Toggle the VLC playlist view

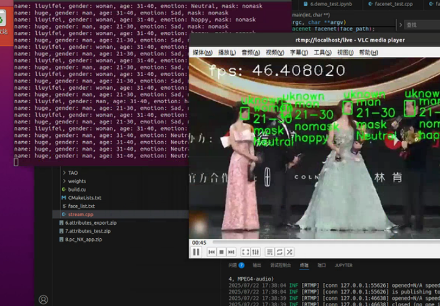(x=269, y=252)
